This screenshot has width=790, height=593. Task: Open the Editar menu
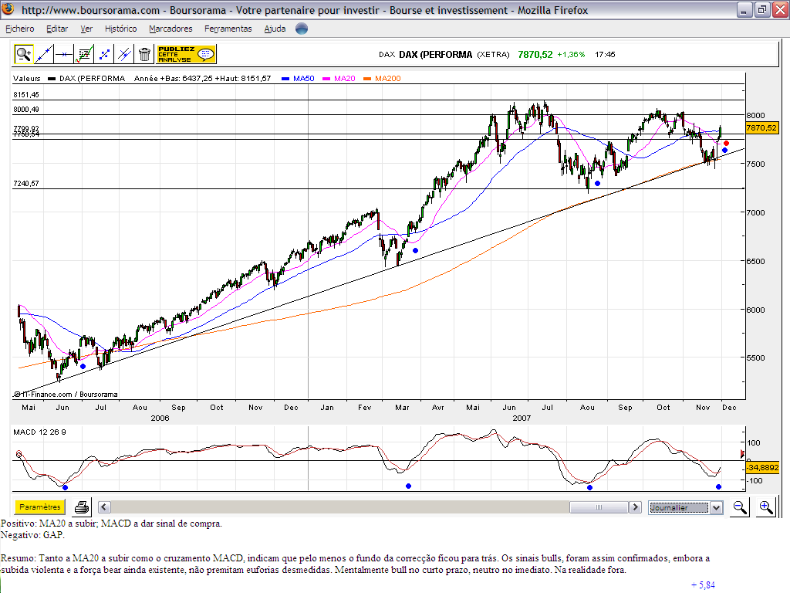57,29
